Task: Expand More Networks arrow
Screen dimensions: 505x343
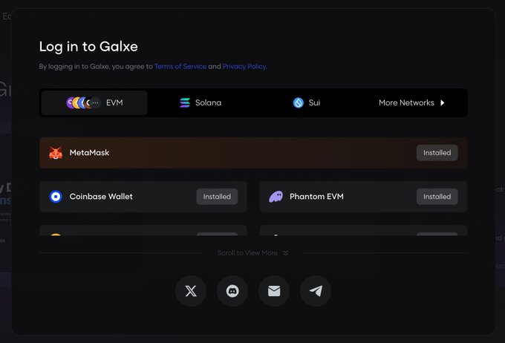Action: coord(443,102)
